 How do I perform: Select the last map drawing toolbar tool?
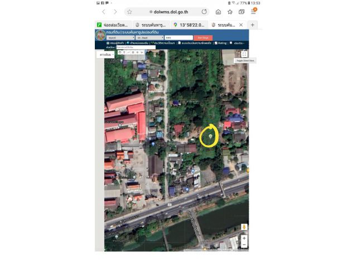point(142,52)
